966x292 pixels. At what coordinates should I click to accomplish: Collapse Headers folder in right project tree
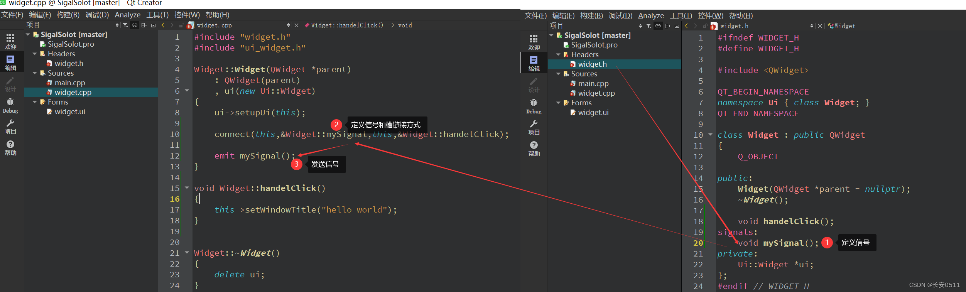558,54
